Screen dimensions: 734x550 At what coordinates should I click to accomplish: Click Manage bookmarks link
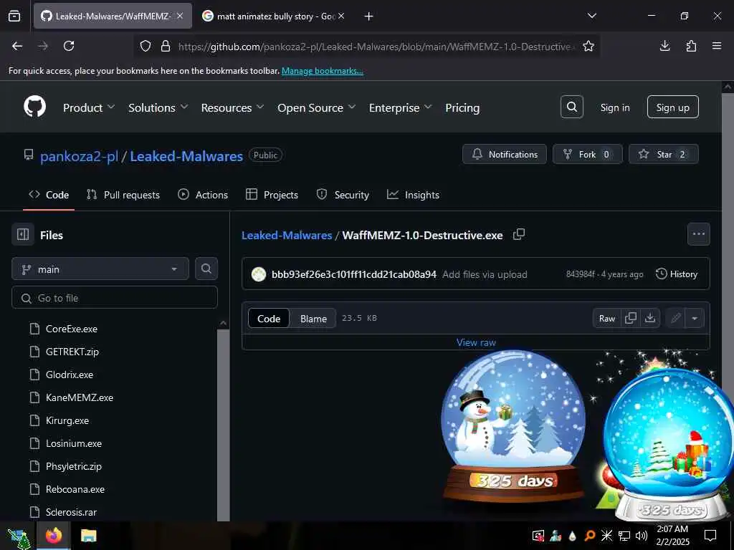pos(322,71)
